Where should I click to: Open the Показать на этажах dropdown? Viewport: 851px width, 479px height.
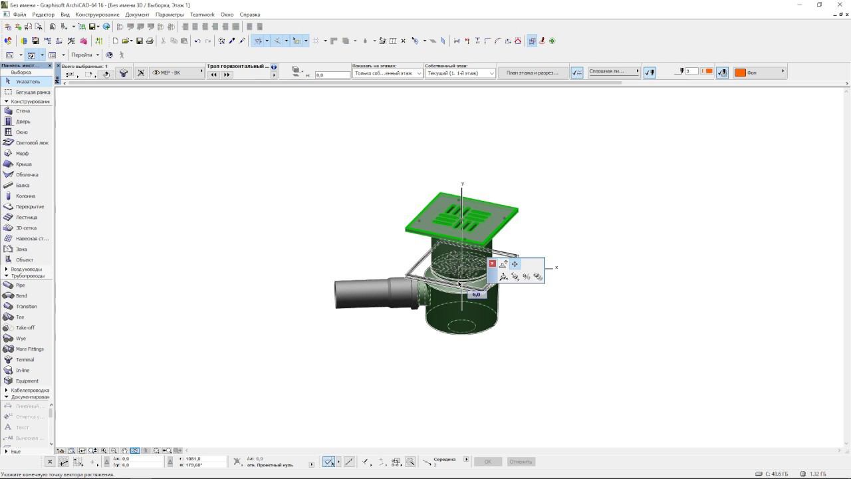click(x=388, y=73)
